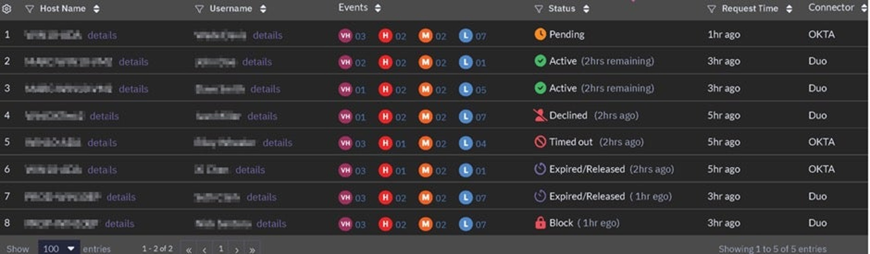Open the 100 entries-per-page dropdown
Screen dimensions: 870x254
click(x=59, y=248)
